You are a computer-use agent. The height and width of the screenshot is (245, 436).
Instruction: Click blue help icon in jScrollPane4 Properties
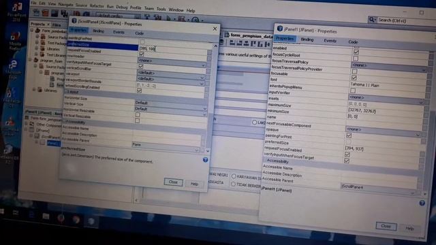tap(205, 160)
